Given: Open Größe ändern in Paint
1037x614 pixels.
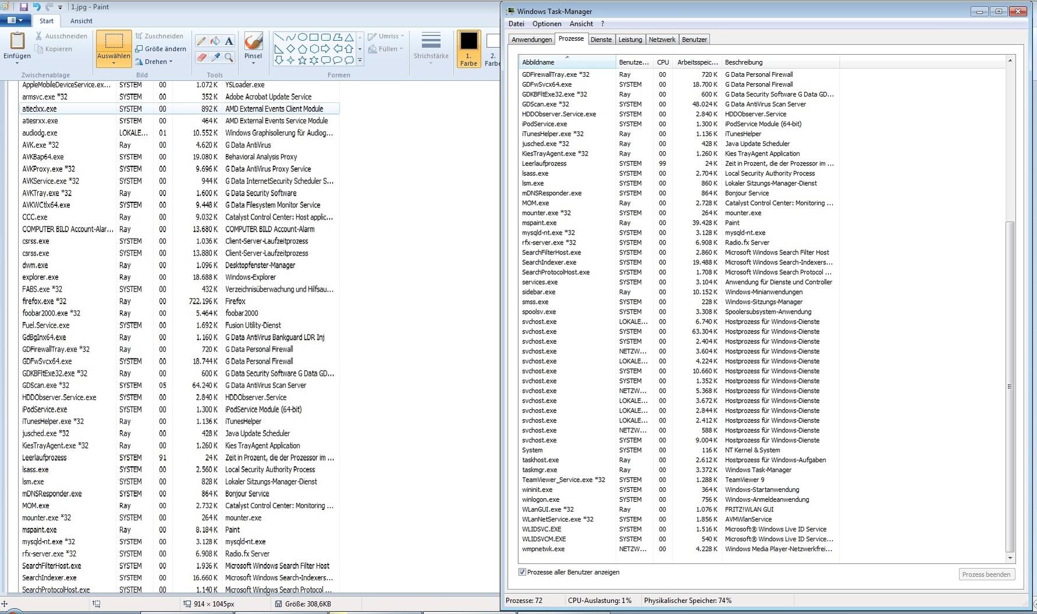Looking at the screenshot, I should pyautogui.click(x=161, y=49).
